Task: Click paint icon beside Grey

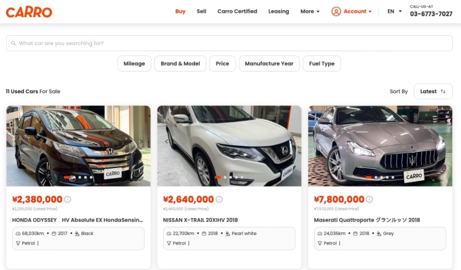Action: [379, 234]
